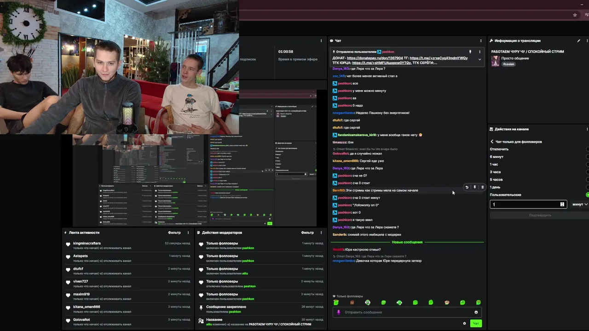Click the stream category thumbnail image
Image resolution: width=589 pixels, height=331 pixels.
[x=495, y=61]
